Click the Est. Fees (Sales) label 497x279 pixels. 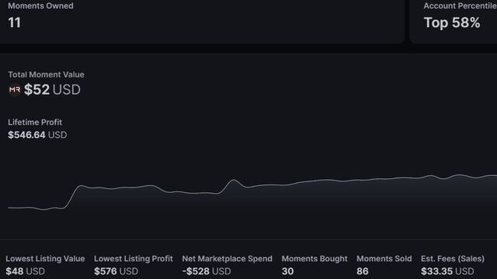click(x=453, y=259)
